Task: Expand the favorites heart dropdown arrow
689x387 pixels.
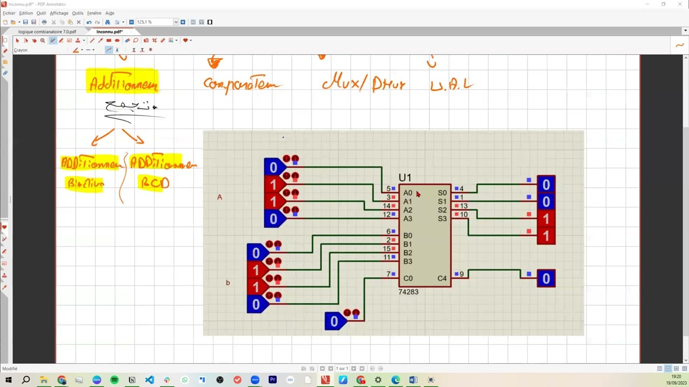Action: click(191, 40)
